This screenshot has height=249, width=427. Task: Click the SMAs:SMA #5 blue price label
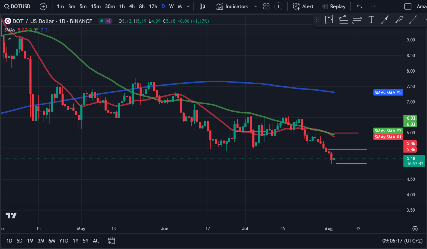[x=388, y=93]
